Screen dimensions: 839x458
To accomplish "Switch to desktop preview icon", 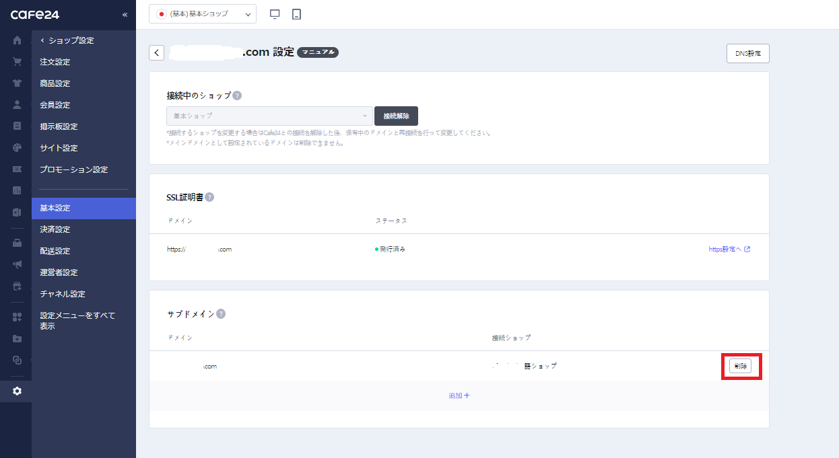I will [275, 14].
